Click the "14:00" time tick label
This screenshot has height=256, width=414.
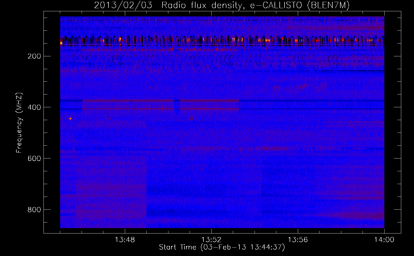384,240
